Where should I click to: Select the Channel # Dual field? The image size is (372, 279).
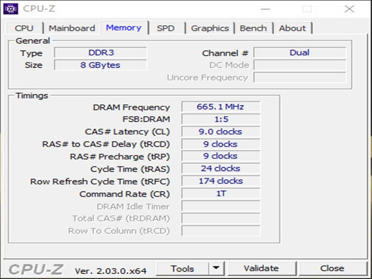point(300,53)
